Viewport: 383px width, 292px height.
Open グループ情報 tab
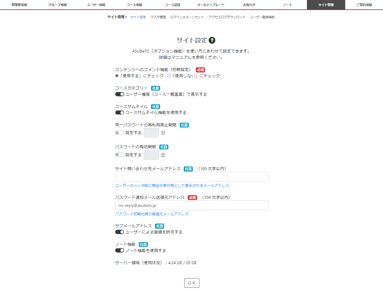click(x=58, y=5)
